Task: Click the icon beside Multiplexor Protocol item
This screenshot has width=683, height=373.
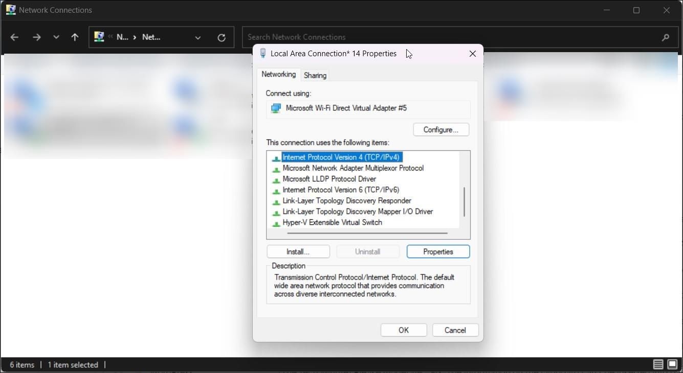Action: pyautogui.click(x=276, y=169)
